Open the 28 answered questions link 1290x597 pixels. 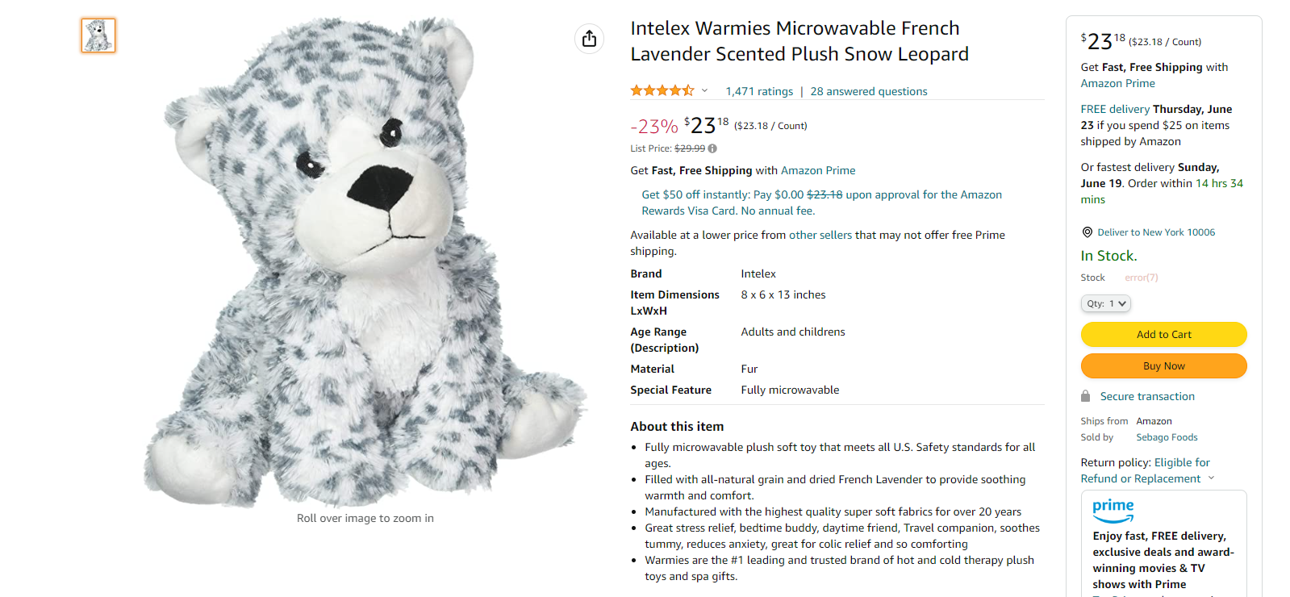pos(869,92)
